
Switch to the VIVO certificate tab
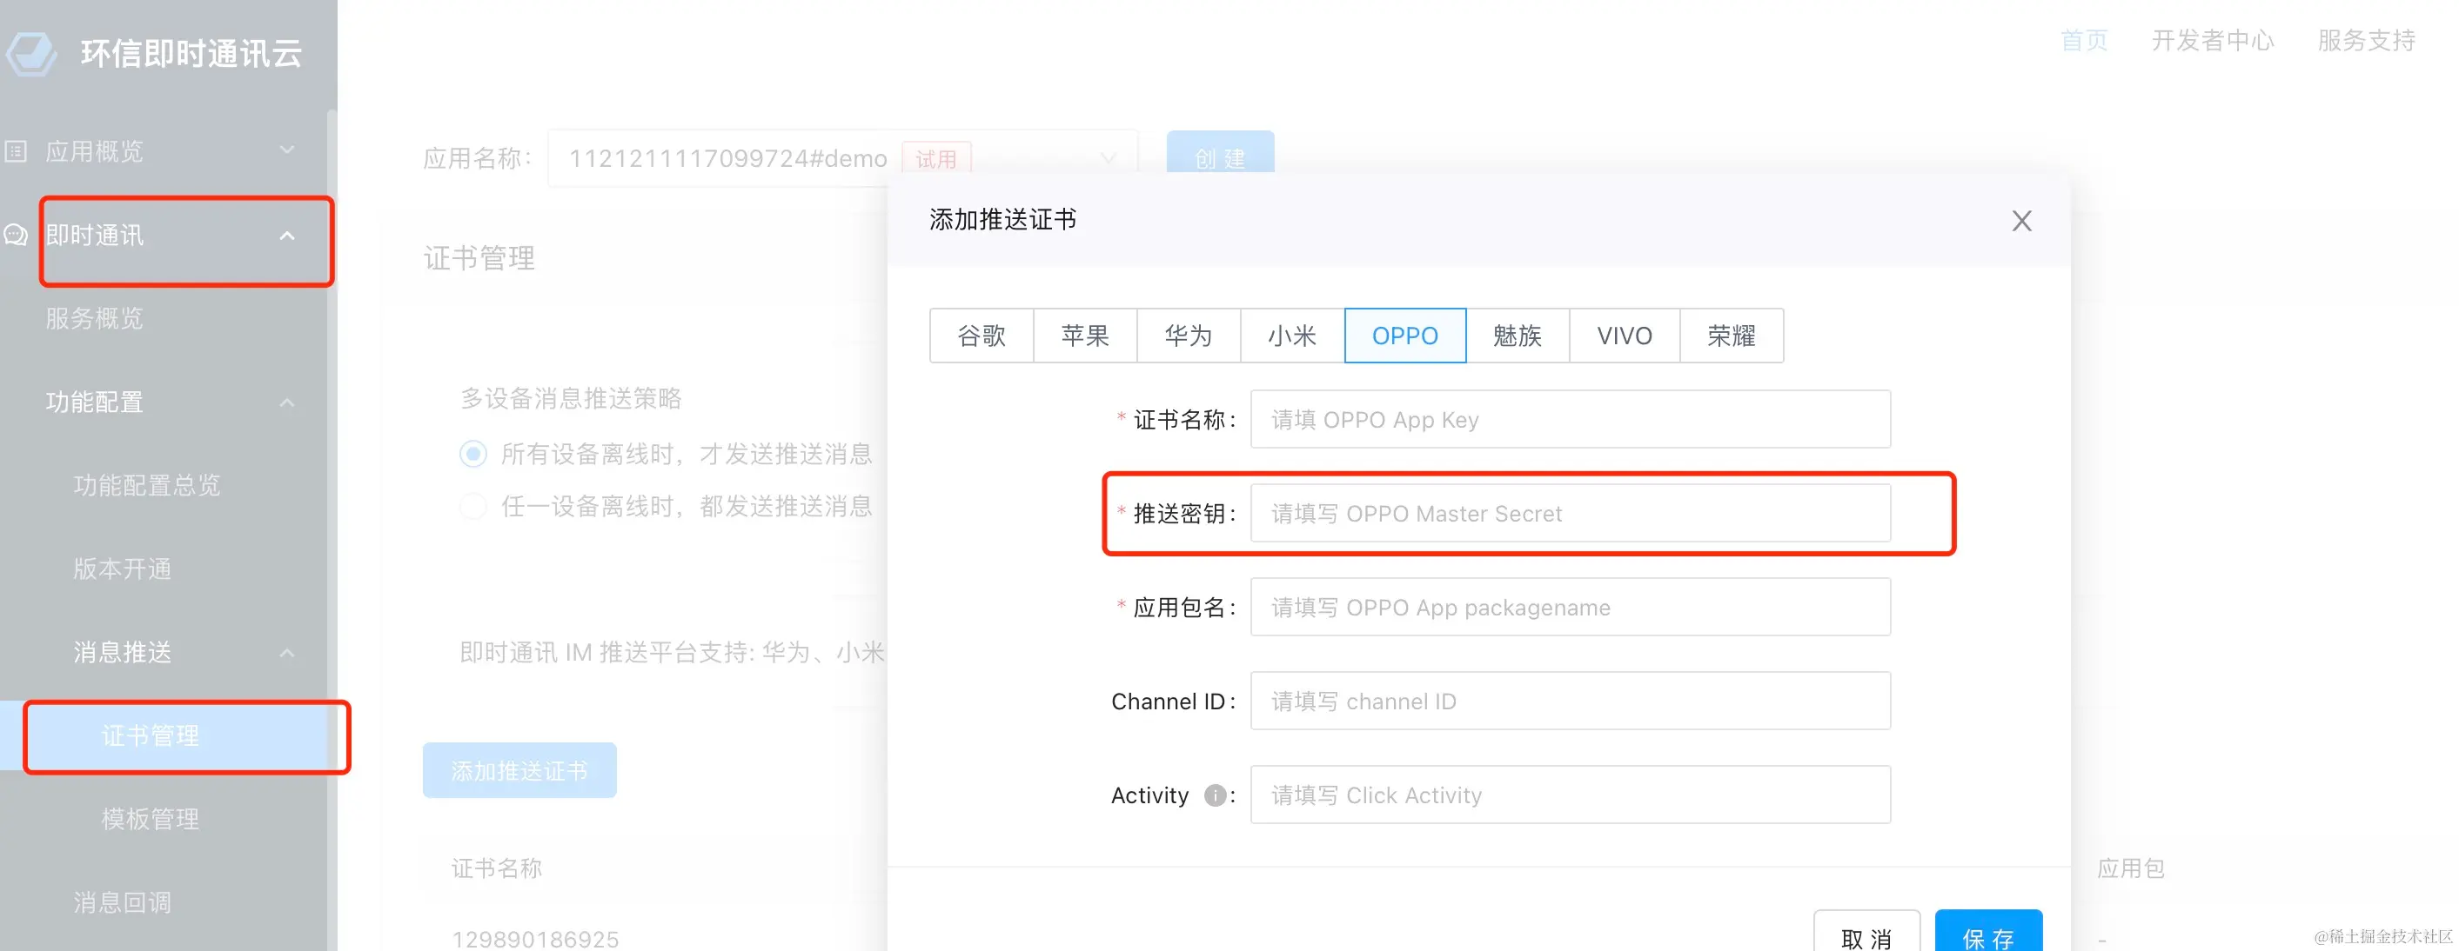(x=1624, y=336)
